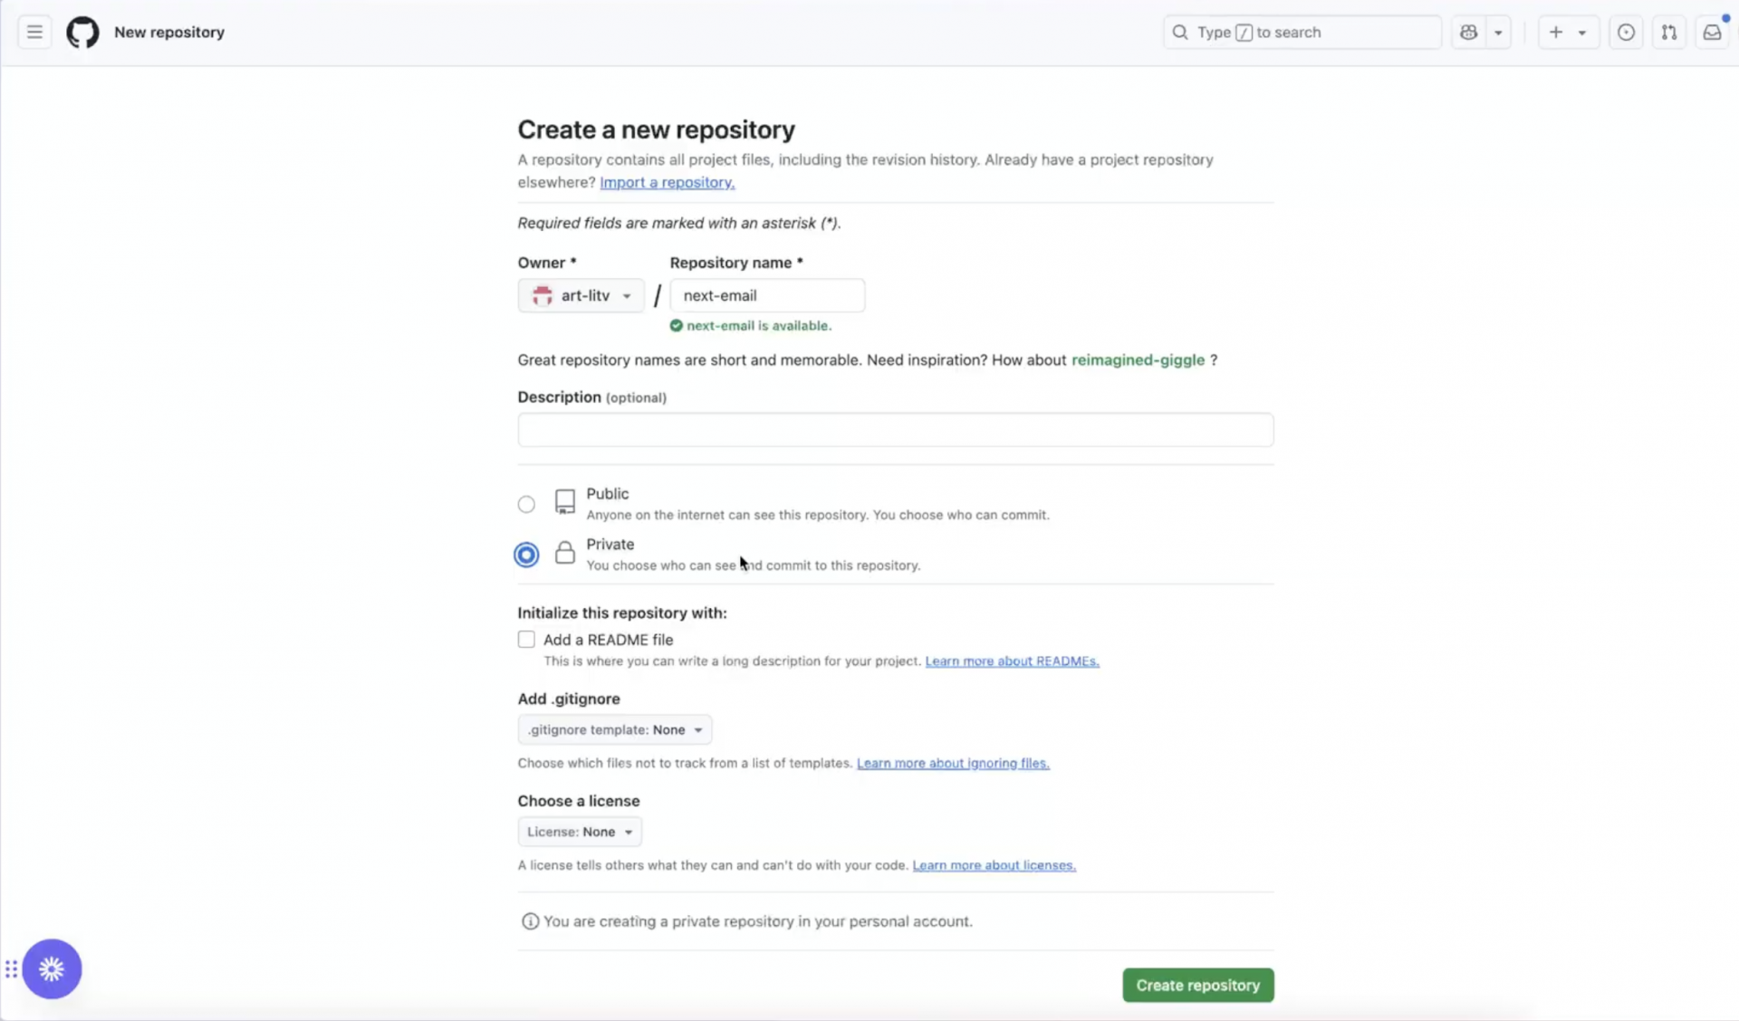Click the Create repository button
The width and height of the screenshot is (1739, 1021).
1197,985
